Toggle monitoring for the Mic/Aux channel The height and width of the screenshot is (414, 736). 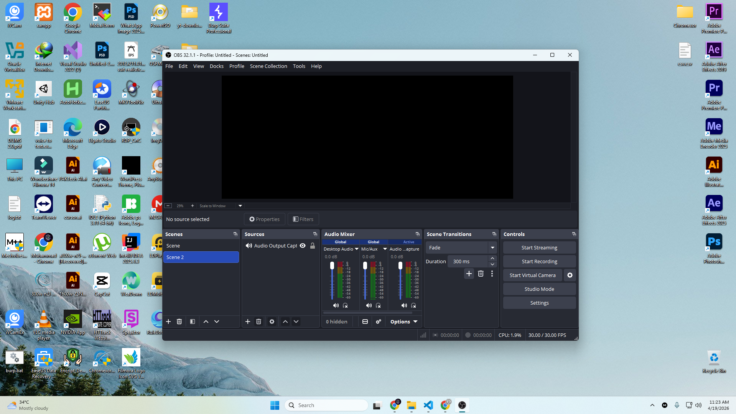click(x=378, y=305)
